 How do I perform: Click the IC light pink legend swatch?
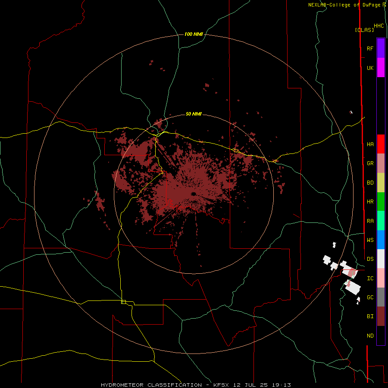381,278
